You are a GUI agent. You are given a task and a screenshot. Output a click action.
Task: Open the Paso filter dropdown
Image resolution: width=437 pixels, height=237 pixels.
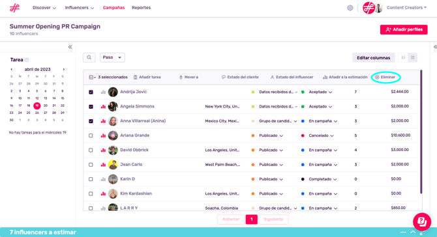(x=112, y=57)
